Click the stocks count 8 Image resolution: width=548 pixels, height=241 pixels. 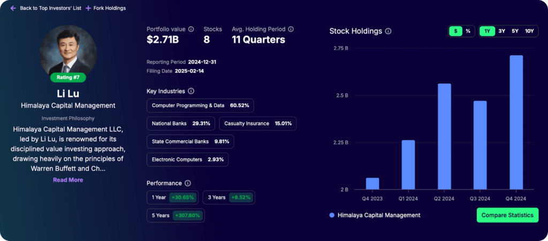(207, 40)
